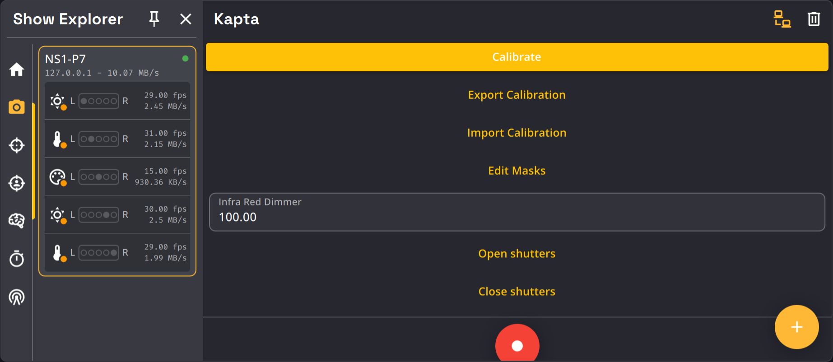Click Close shutters
This screenshot has width=833, height=362.
[517, 292]
